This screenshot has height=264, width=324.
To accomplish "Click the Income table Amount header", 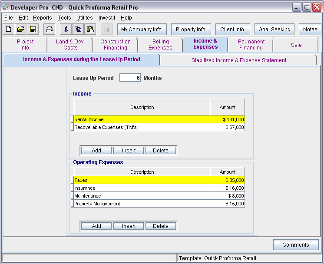I will click(x=228, y=107).
